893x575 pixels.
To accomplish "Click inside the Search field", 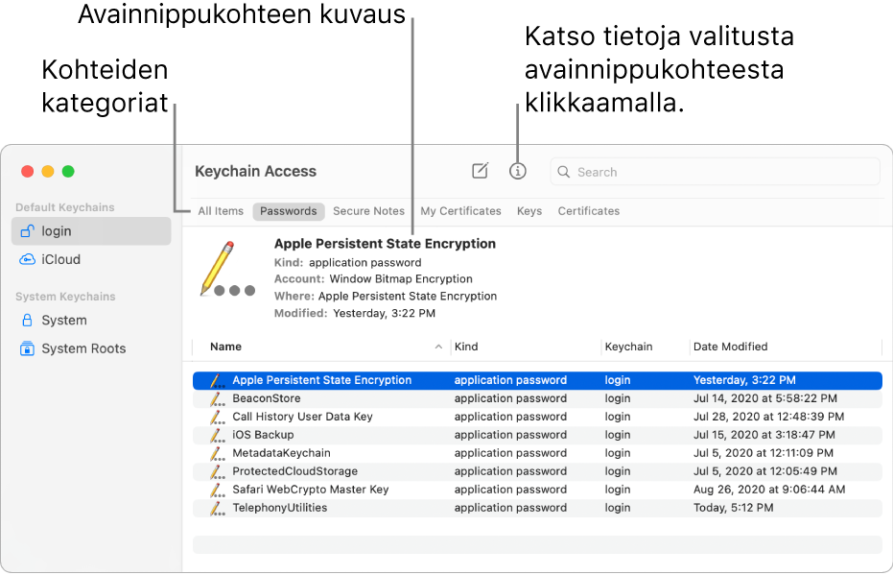I will click(715, 172).
